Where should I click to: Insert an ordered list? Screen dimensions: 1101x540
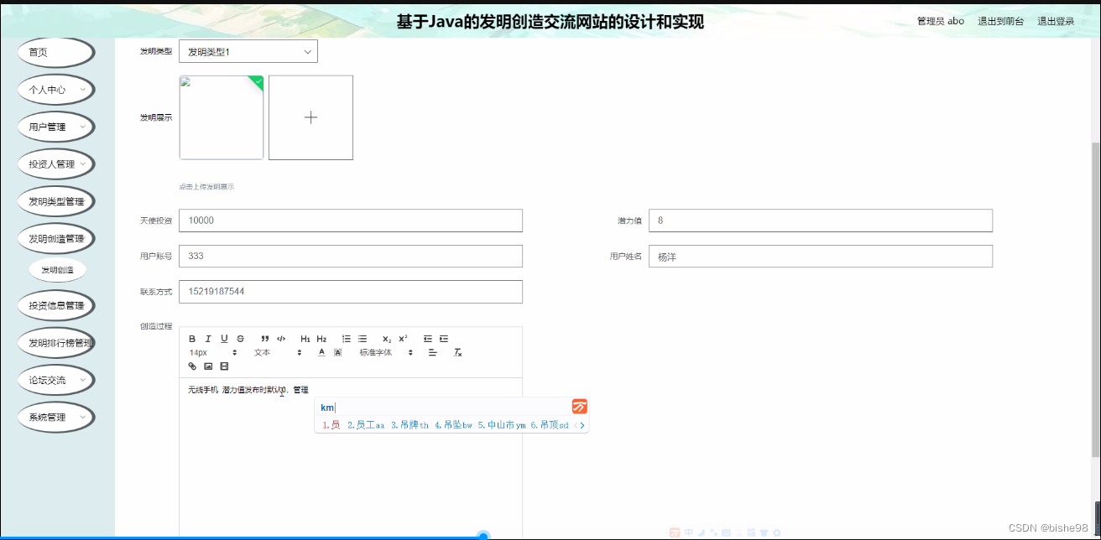(x=346, y=339)
